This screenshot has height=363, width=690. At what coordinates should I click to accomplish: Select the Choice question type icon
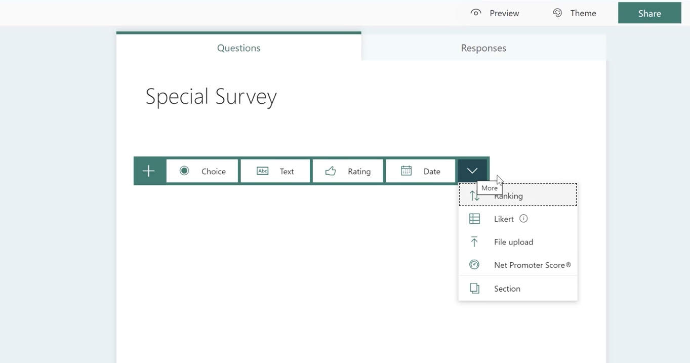[184, 171]
